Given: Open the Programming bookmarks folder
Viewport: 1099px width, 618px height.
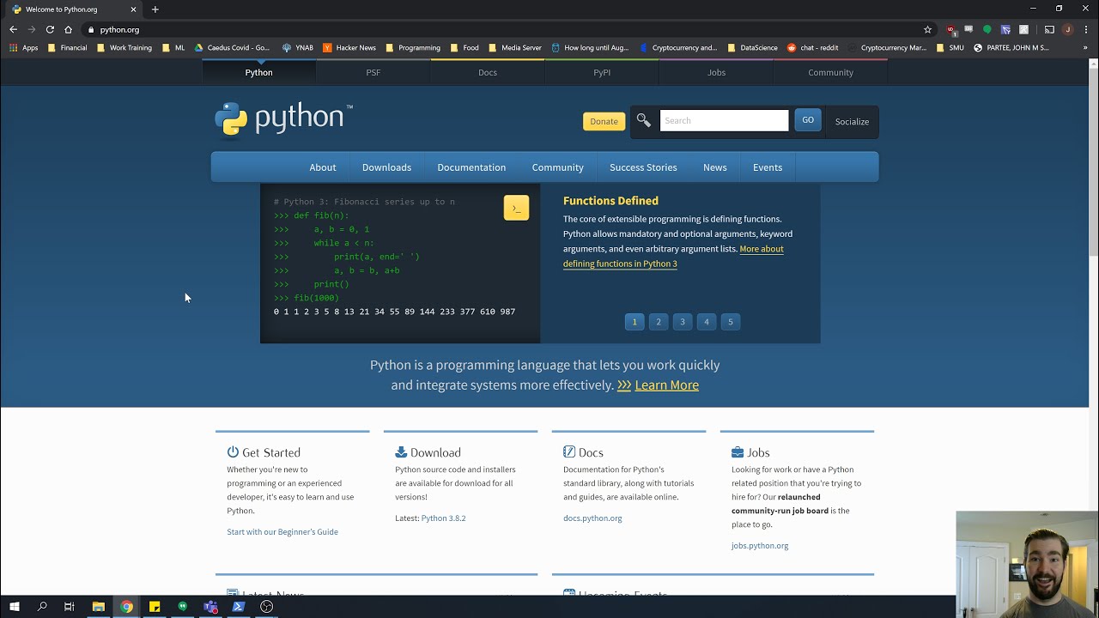Looking at the screenshot, I should pos(413,48).
